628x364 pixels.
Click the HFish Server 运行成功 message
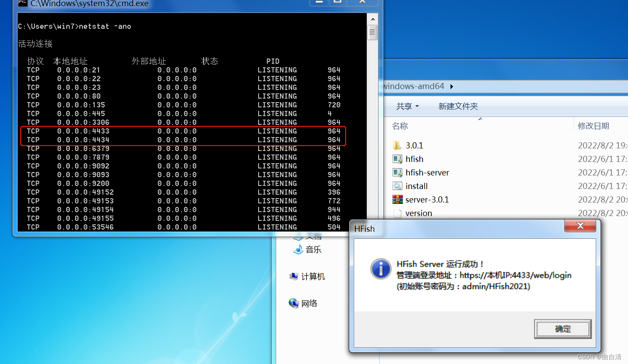pos(440,264)
